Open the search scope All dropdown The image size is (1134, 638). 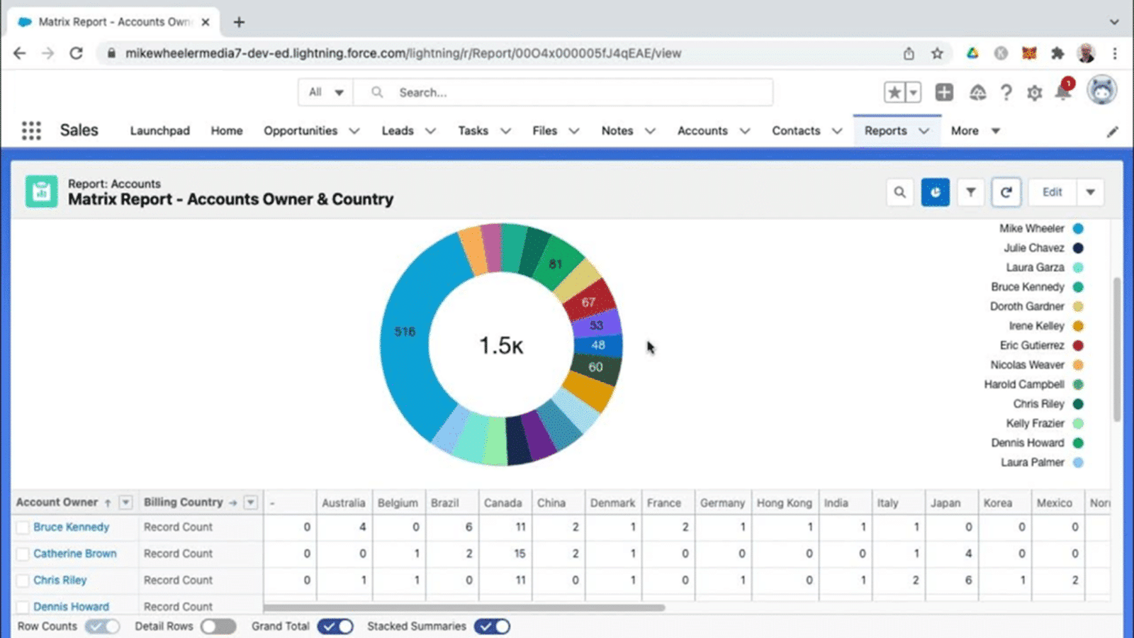coord(325,92)
